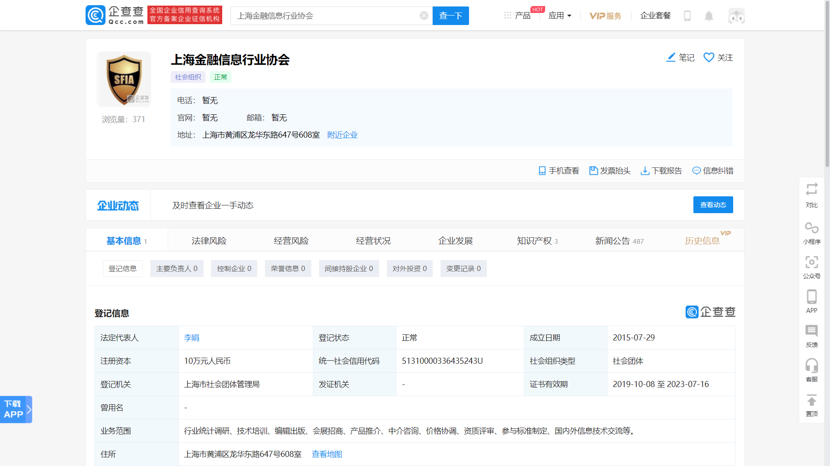
Task: Click the 笔记 note pencil icon
Action: (671, 57)
